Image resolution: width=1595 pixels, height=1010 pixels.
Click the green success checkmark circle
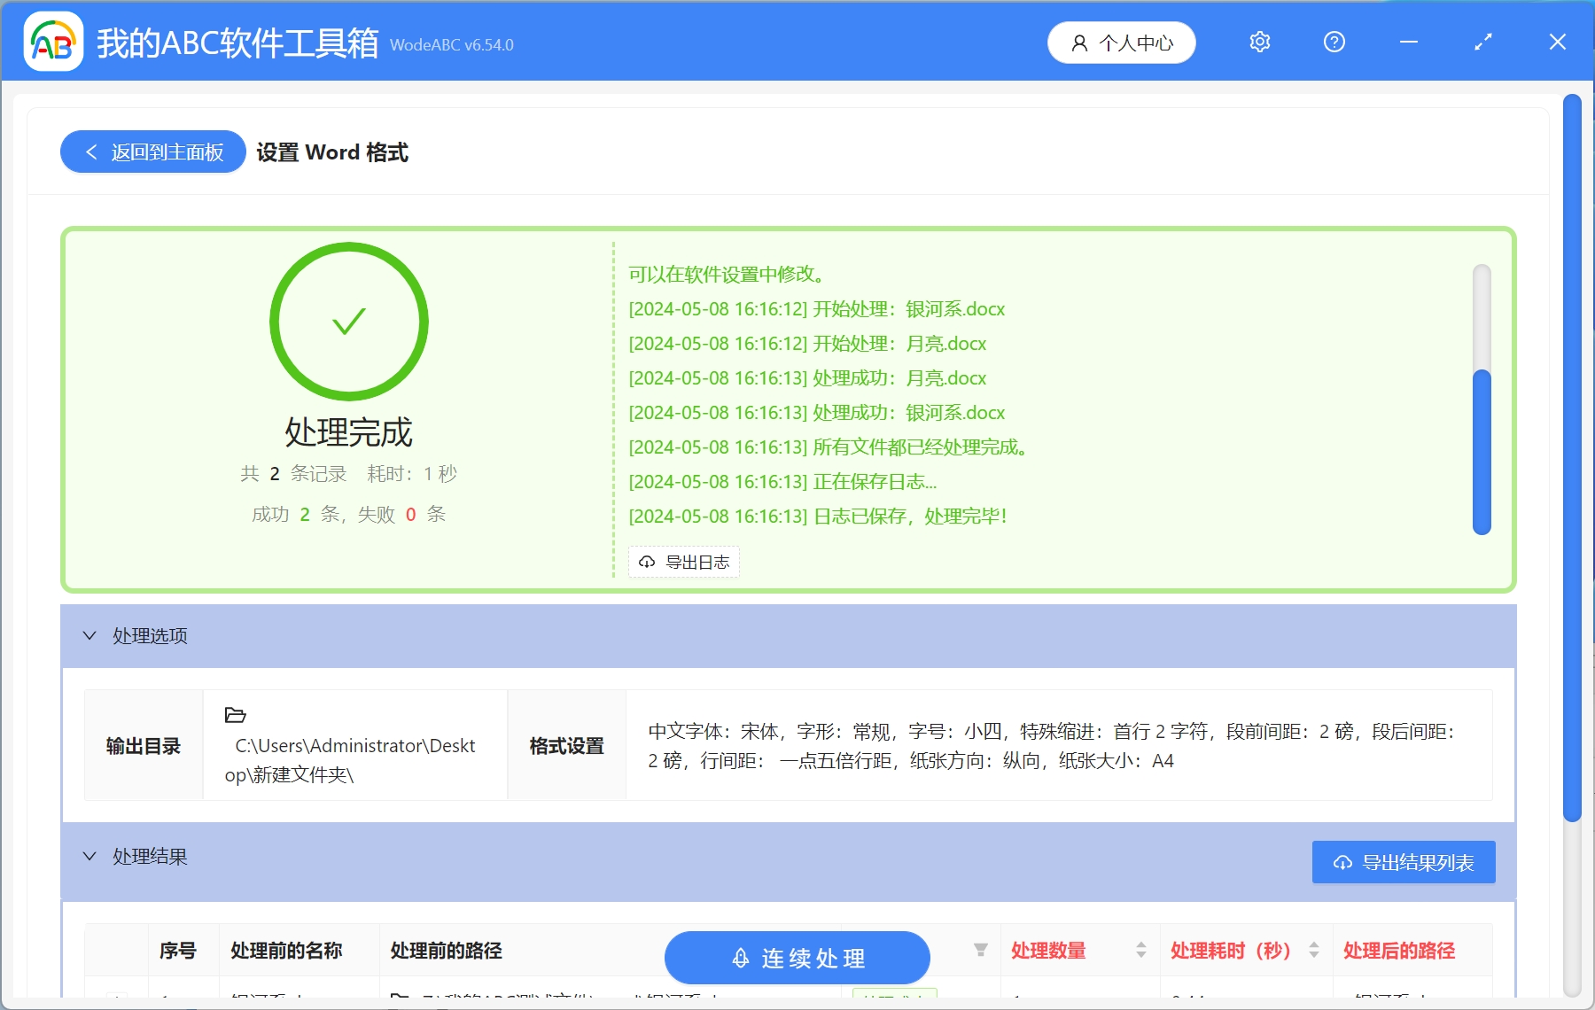click(x=347, y=322)
